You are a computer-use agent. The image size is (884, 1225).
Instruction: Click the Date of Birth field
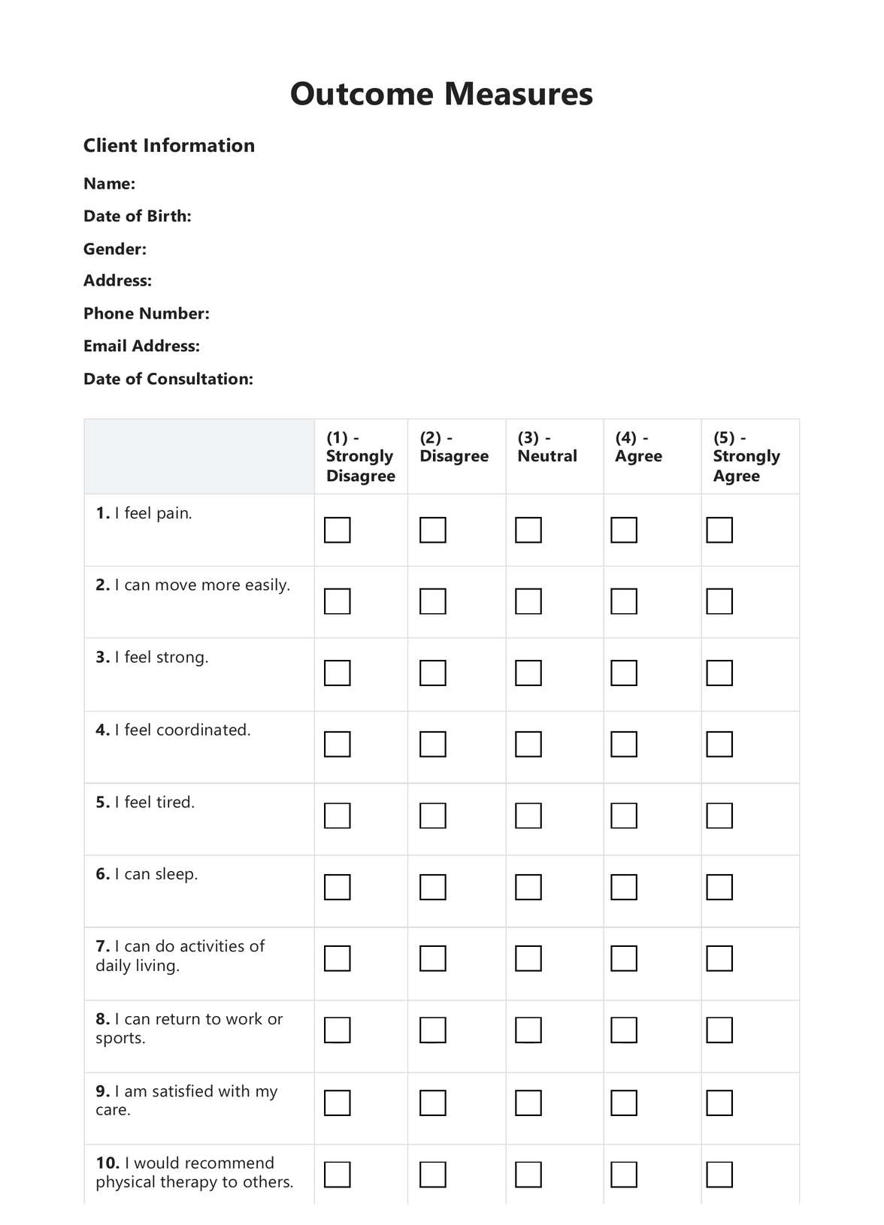[x=338, y=216]
